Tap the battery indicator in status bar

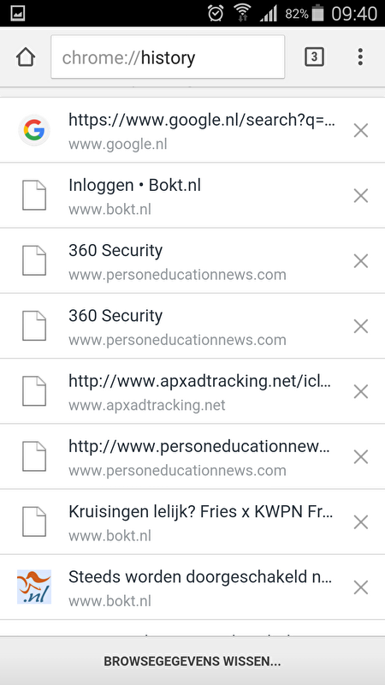[318, 14]
